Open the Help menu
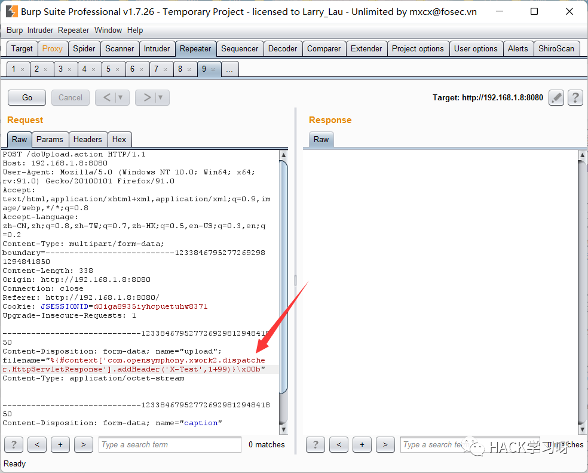This screenshot has width=588, height=473. point(135,30)
